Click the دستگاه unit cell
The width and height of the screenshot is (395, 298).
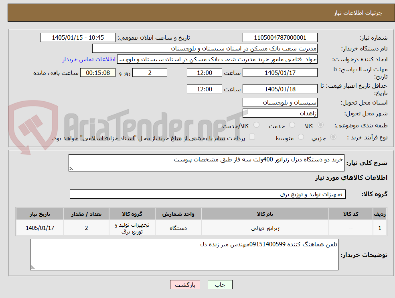178,228
